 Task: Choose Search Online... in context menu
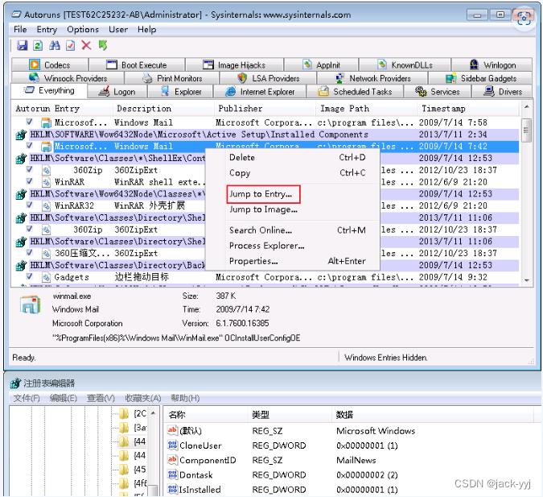point(298,230)
